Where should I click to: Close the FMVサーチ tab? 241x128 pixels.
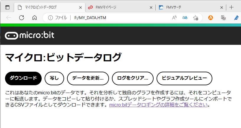click(x=222, y=7)
